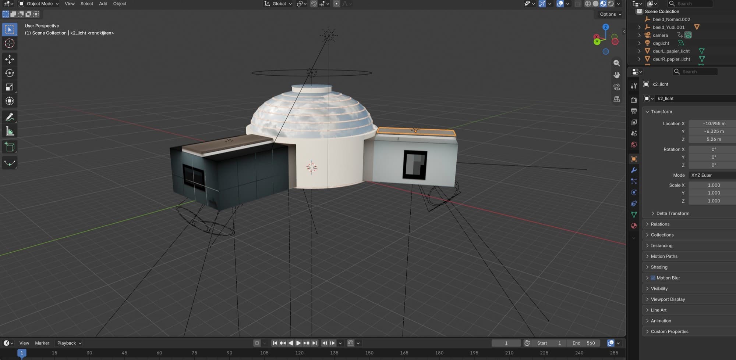Viewport: 736px width, 360px height.
Task: Select the Cursor tool in toolbar
Action: (x=10, y=43)
